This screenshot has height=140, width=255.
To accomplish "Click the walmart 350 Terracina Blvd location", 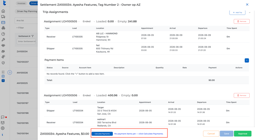I will click(107, 123).
